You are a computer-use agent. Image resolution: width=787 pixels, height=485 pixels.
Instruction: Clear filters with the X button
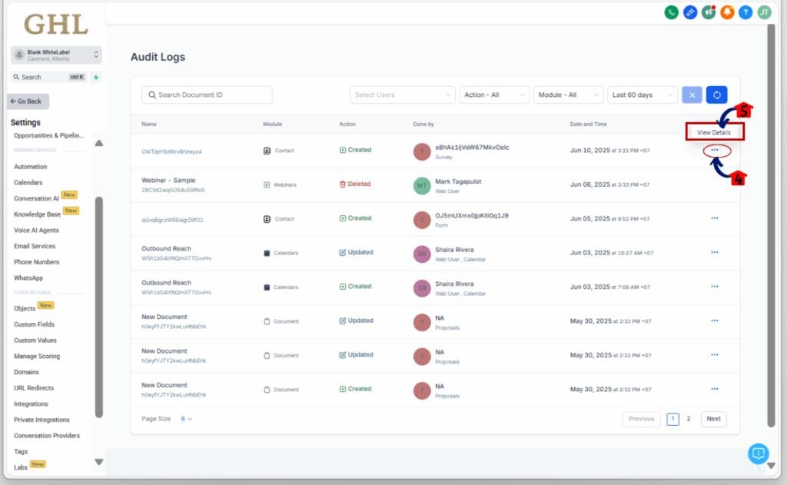[x=691, y=95]
